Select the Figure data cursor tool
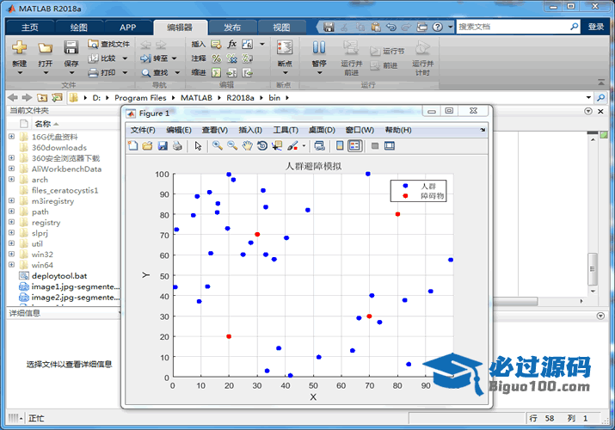Image resolution: width=615 pixels, height=430 pixels. 277,146
